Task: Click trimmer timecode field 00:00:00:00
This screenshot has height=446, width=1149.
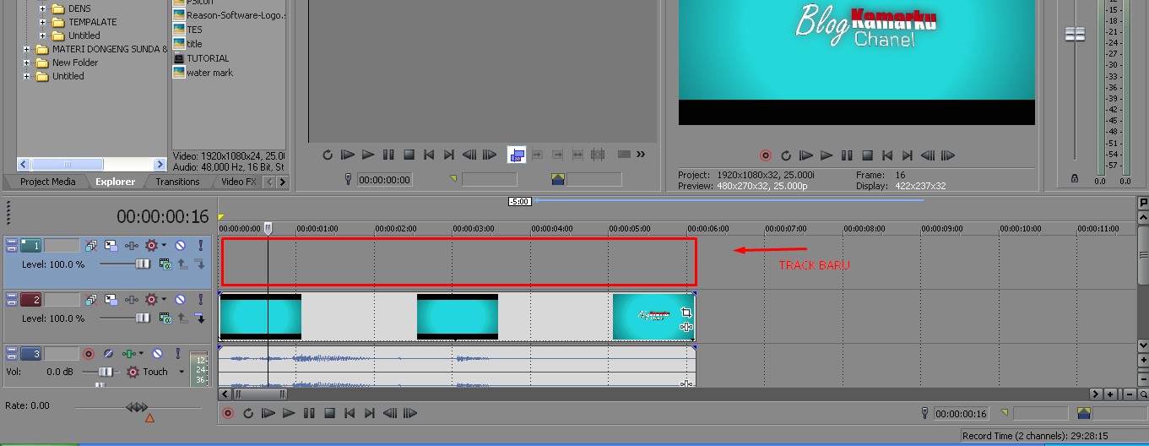Action: [384, 180]
